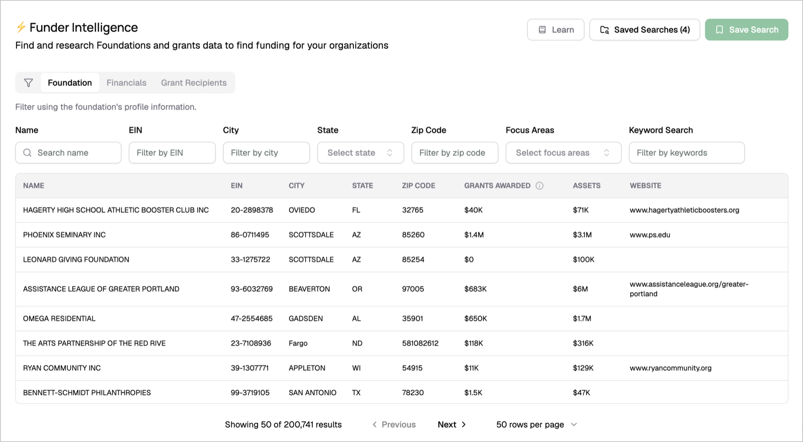Visit the www.ps.edu website link
Screen dimensions: 803x442
click(650, 235)
